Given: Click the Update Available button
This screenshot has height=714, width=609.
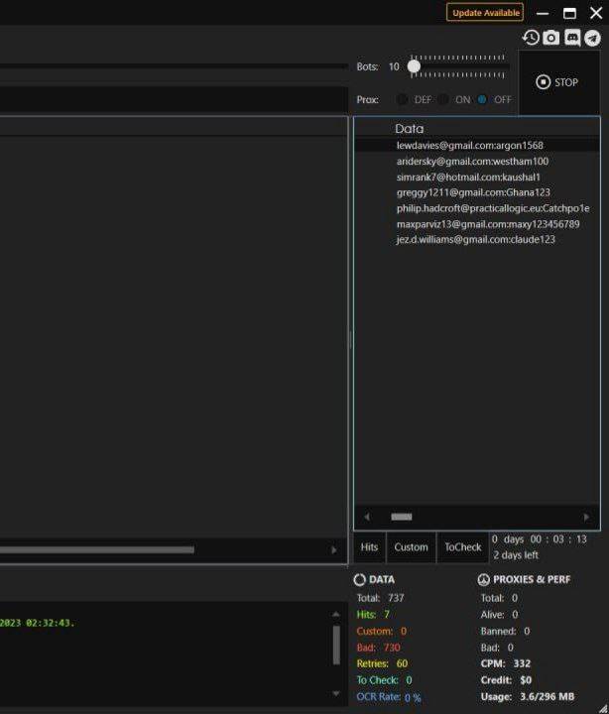Looking at the screenshot, I should click(485, 13).
